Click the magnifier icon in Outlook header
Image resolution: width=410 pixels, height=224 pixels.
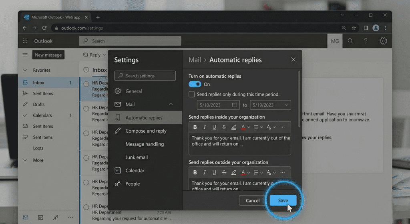350,41
